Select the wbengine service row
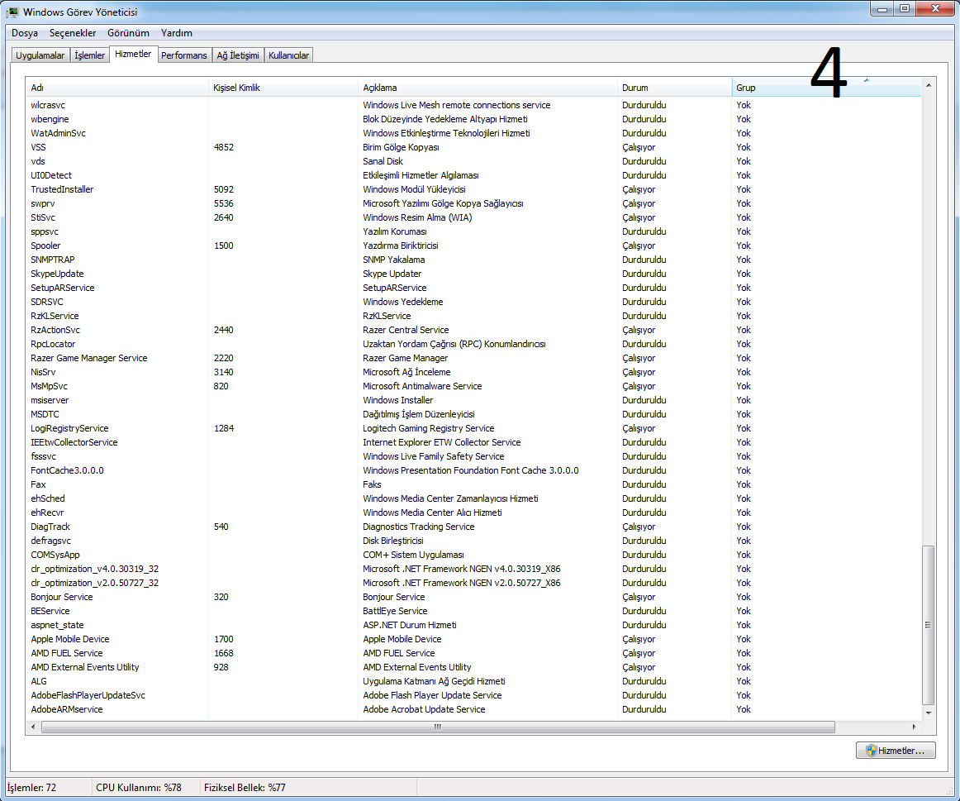Image resolution: width=960 pixels, height=801 pixels. (x=473, y=119)
